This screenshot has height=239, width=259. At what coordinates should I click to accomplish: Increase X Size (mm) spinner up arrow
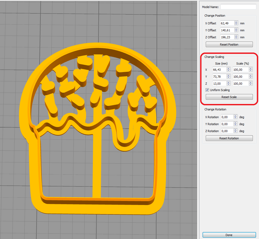[228, 69]
